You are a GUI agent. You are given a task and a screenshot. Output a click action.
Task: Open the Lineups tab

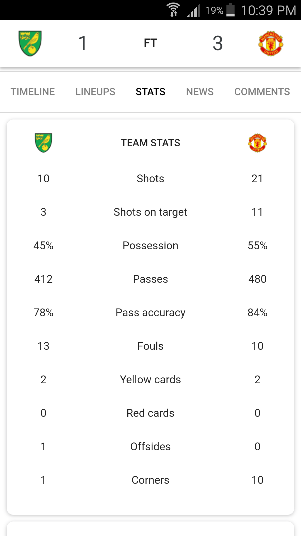coord(95,92)
